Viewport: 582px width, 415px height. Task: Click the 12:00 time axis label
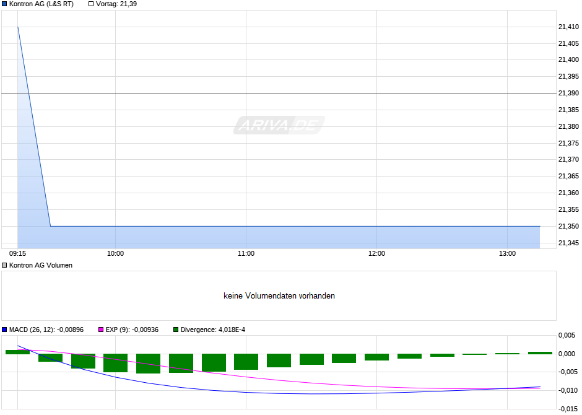[x=376, y=253]
